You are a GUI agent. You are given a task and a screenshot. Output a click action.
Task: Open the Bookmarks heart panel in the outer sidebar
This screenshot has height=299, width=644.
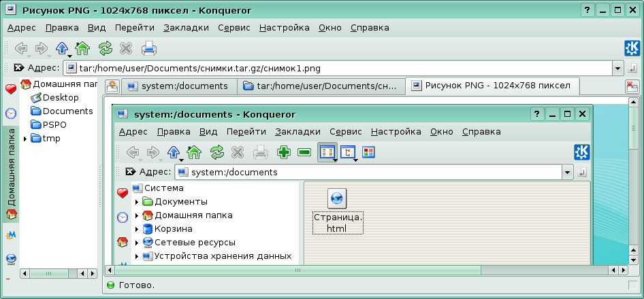[x=11, y=90]
